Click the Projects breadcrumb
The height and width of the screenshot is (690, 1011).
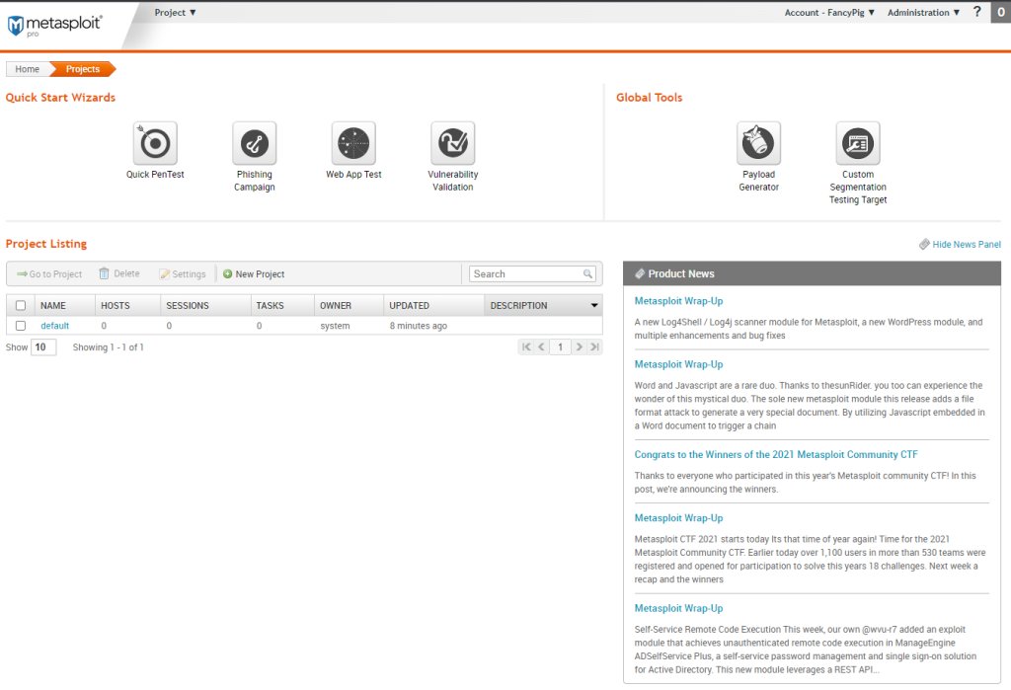pos(83,69)
